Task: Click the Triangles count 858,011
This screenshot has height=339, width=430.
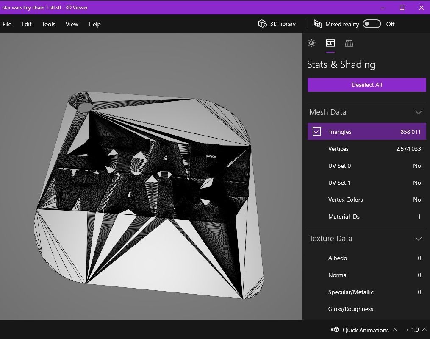Action: pyautogui.click(x=411, y=132)
